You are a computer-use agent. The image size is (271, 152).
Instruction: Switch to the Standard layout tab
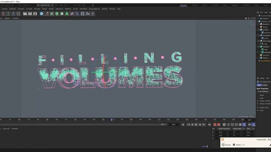[183, 5]
